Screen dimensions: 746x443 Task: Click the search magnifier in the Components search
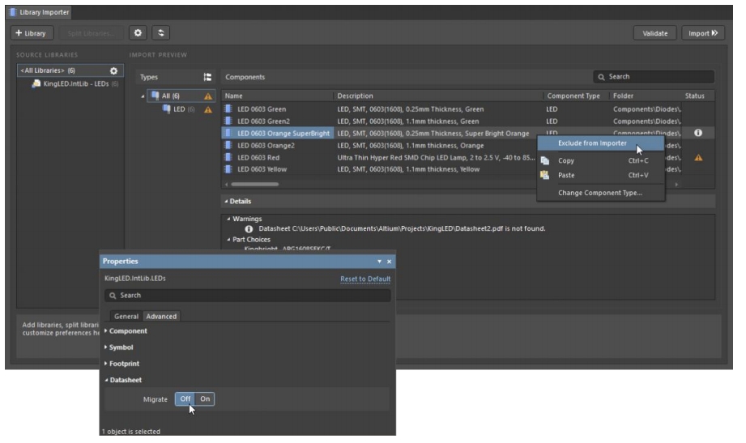(601, 77)
